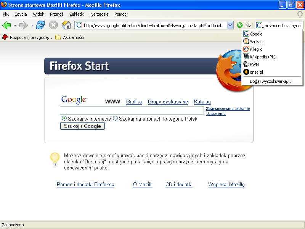Open the Grafika link

click(134, 102)
